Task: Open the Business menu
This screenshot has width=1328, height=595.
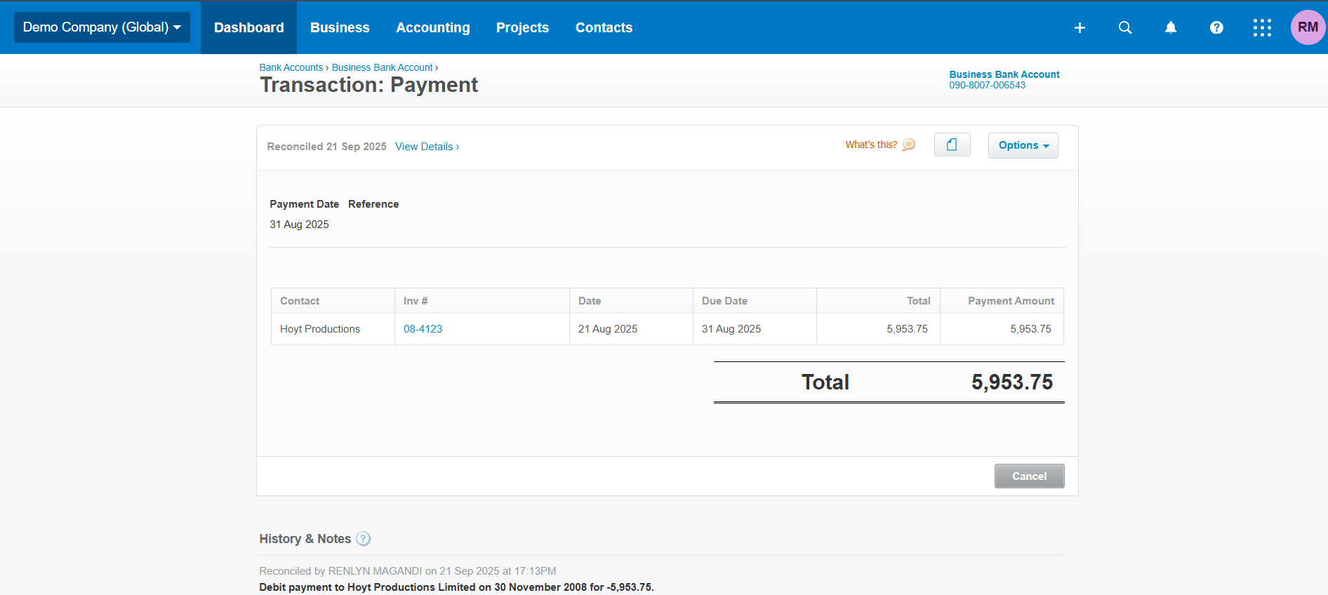Action: [340, 27]
